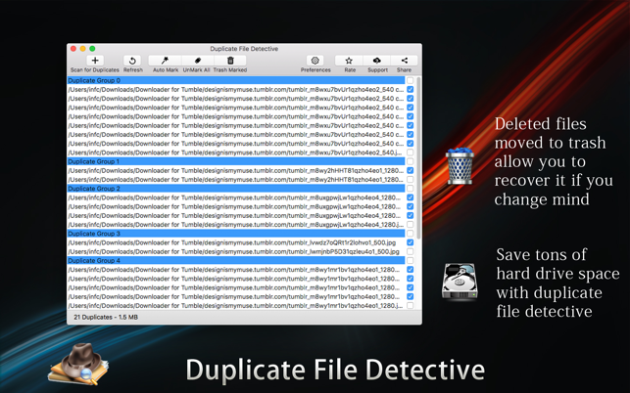This screenshot has height=393, width=630.
Task: Click the Rate star icon
Action: (349, 61)
